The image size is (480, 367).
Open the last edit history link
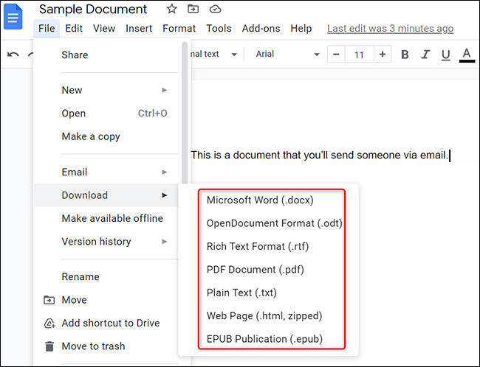pyautogui.click(x=391, y=29)
